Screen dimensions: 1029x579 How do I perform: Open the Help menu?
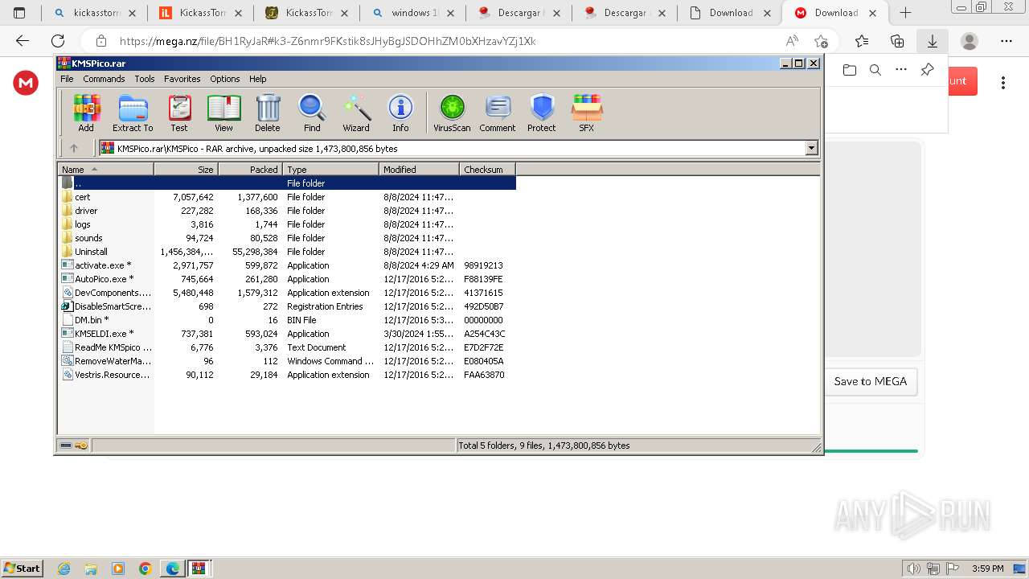258,79
